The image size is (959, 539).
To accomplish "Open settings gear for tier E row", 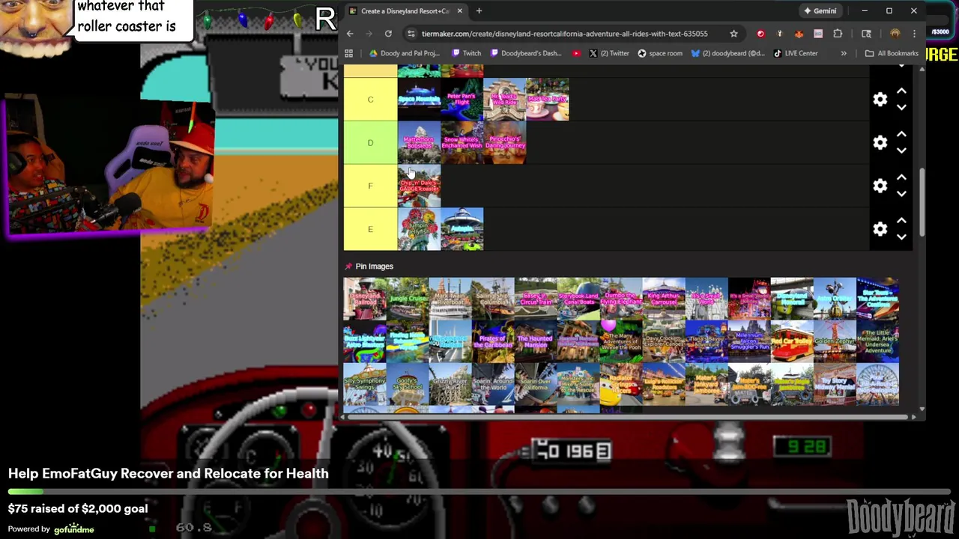I will pos(880,229).
